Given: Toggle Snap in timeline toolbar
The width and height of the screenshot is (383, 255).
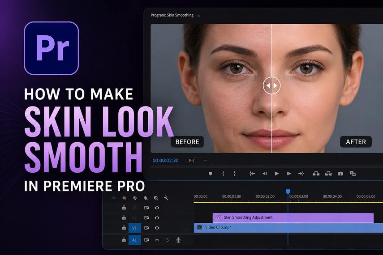Looking at the screenshot, I should [x=125, y=198].
